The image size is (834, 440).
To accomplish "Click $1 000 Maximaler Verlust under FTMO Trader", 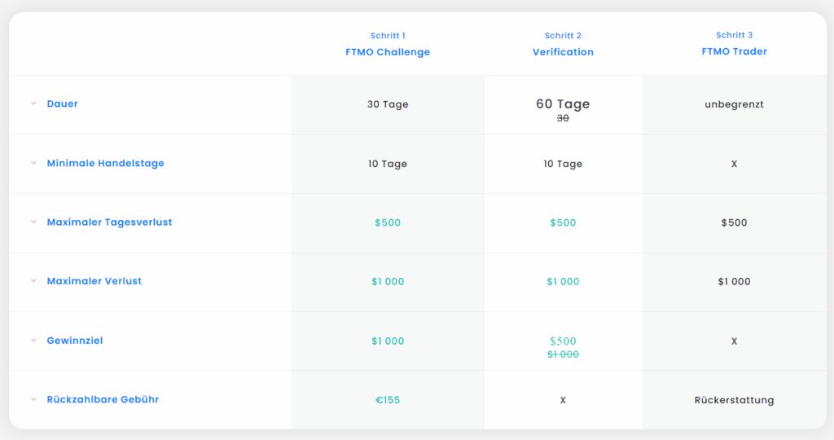I will click(x=734, y=281).
